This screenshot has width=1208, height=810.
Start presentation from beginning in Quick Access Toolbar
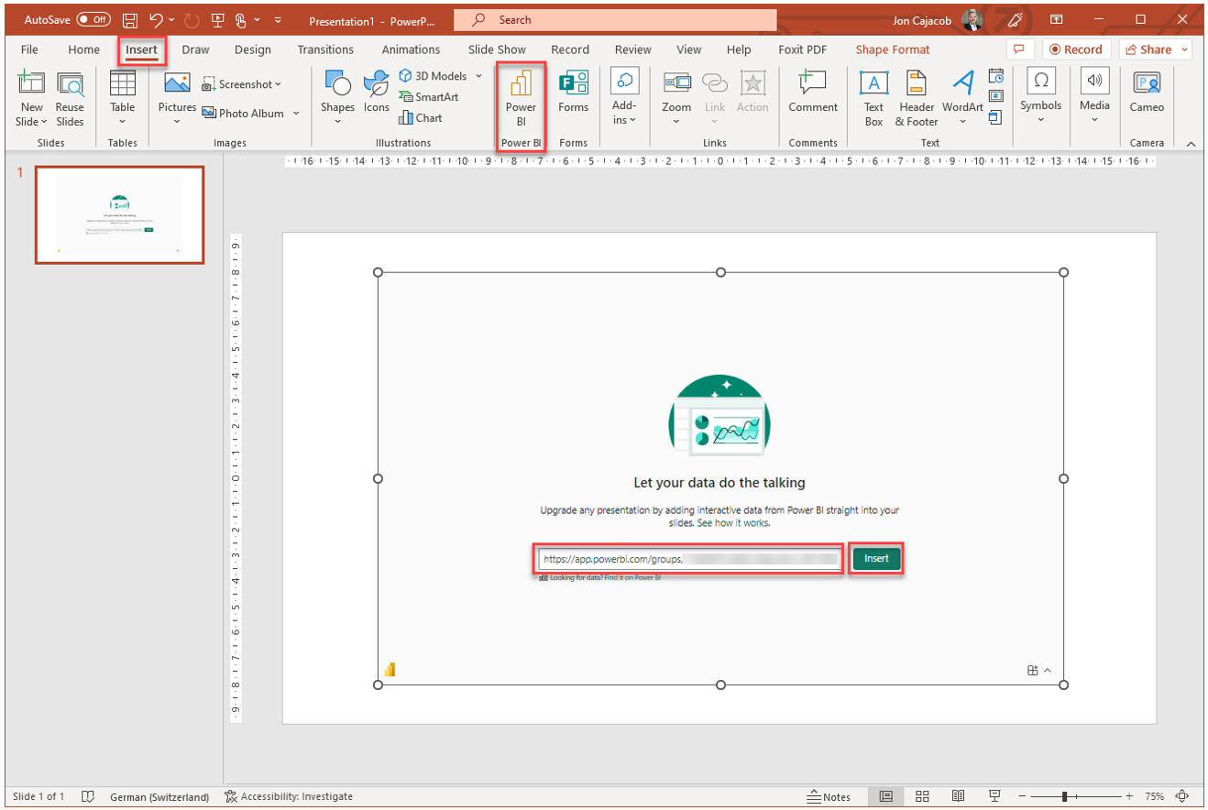[219, 19]
